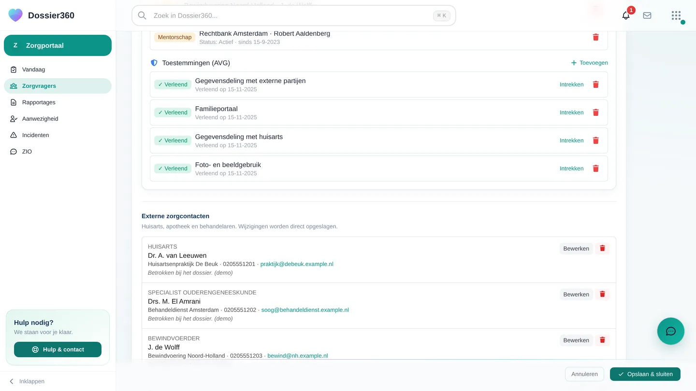
Task: Save with Opslaan & sluiten
Action: point(645,374)
